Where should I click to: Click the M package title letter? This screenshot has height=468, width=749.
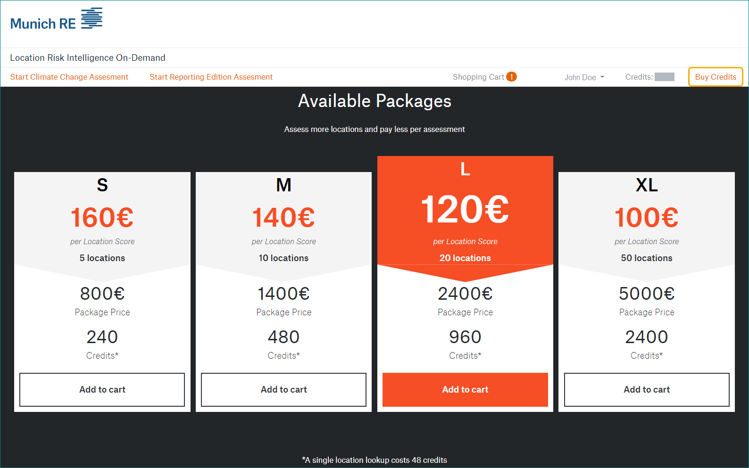tap(284, 185)
